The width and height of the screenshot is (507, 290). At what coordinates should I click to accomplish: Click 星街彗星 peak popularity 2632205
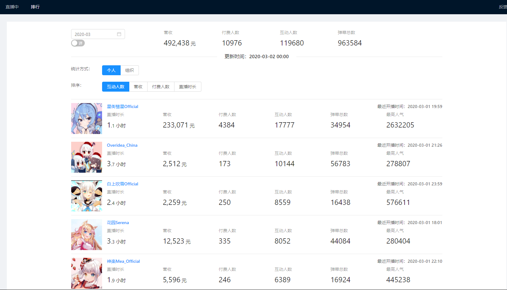coord(400,125)
